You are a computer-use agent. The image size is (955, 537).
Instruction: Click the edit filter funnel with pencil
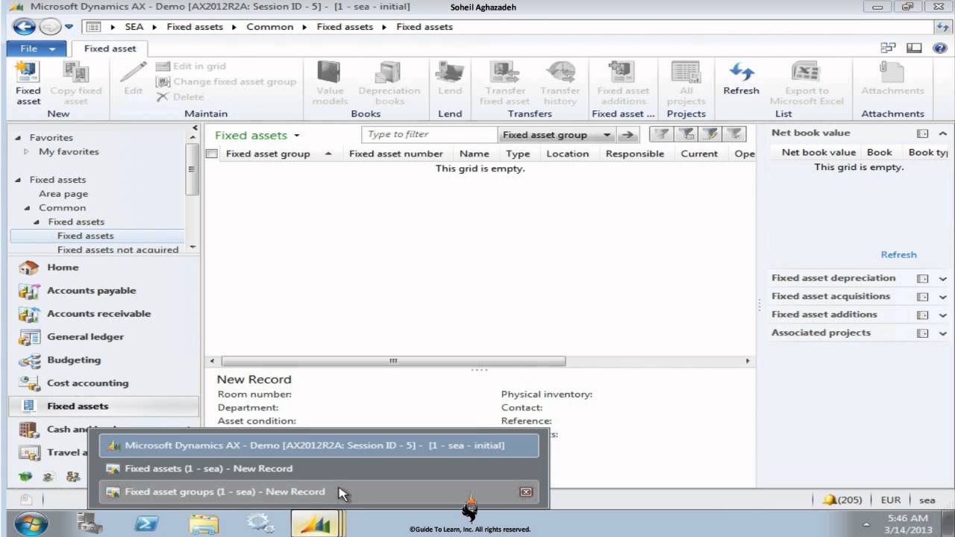[710, 134]
